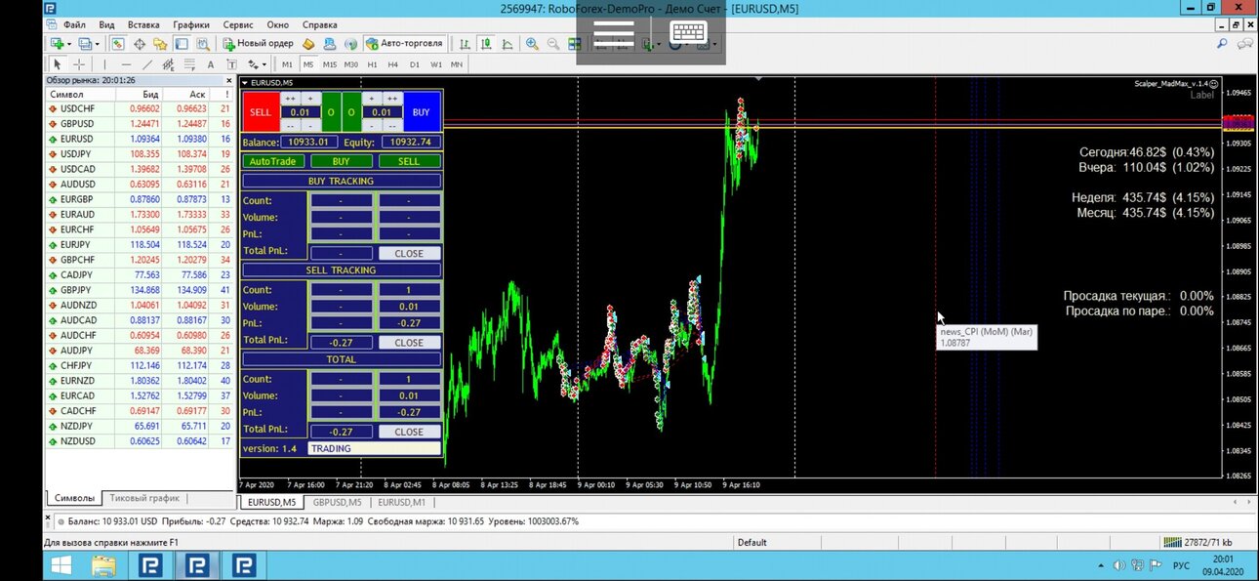Image resolution: width=1259 pixels, height=581 pixels.
Task: Toggle the Market Watch window icon
Action: click(118, 44)
